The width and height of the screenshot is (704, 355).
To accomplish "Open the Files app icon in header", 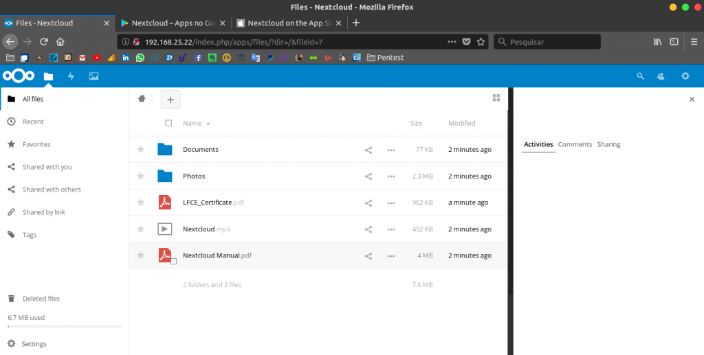I will pyautogui.click(x=48, y=76).
